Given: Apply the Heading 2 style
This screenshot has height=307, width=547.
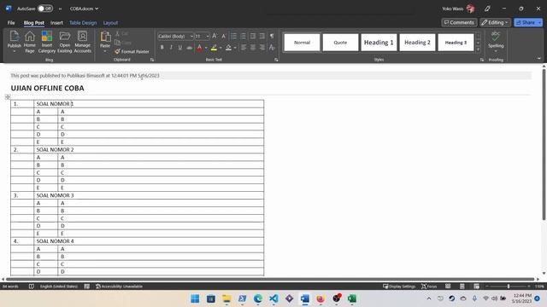Looking at the screenshot, I should click(x=417, y=43).
